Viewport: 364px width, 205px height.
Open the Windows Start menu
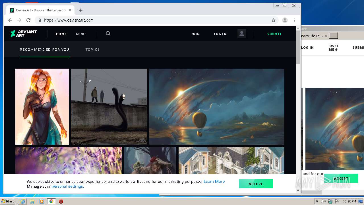click(x=8, y=201)
